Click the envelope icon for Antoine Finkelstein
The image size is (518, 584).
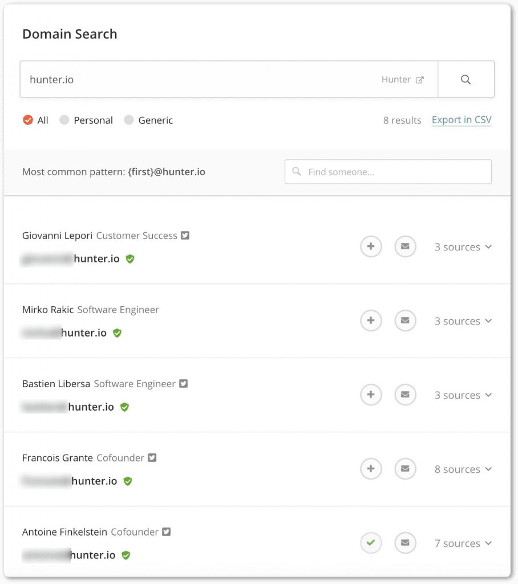(x=405, y=543)
